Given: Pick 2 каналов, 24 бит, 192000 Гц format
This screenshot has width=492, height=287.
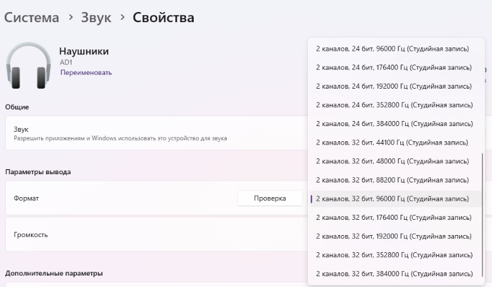Looking at the screenshot, I should coord(393,86).
